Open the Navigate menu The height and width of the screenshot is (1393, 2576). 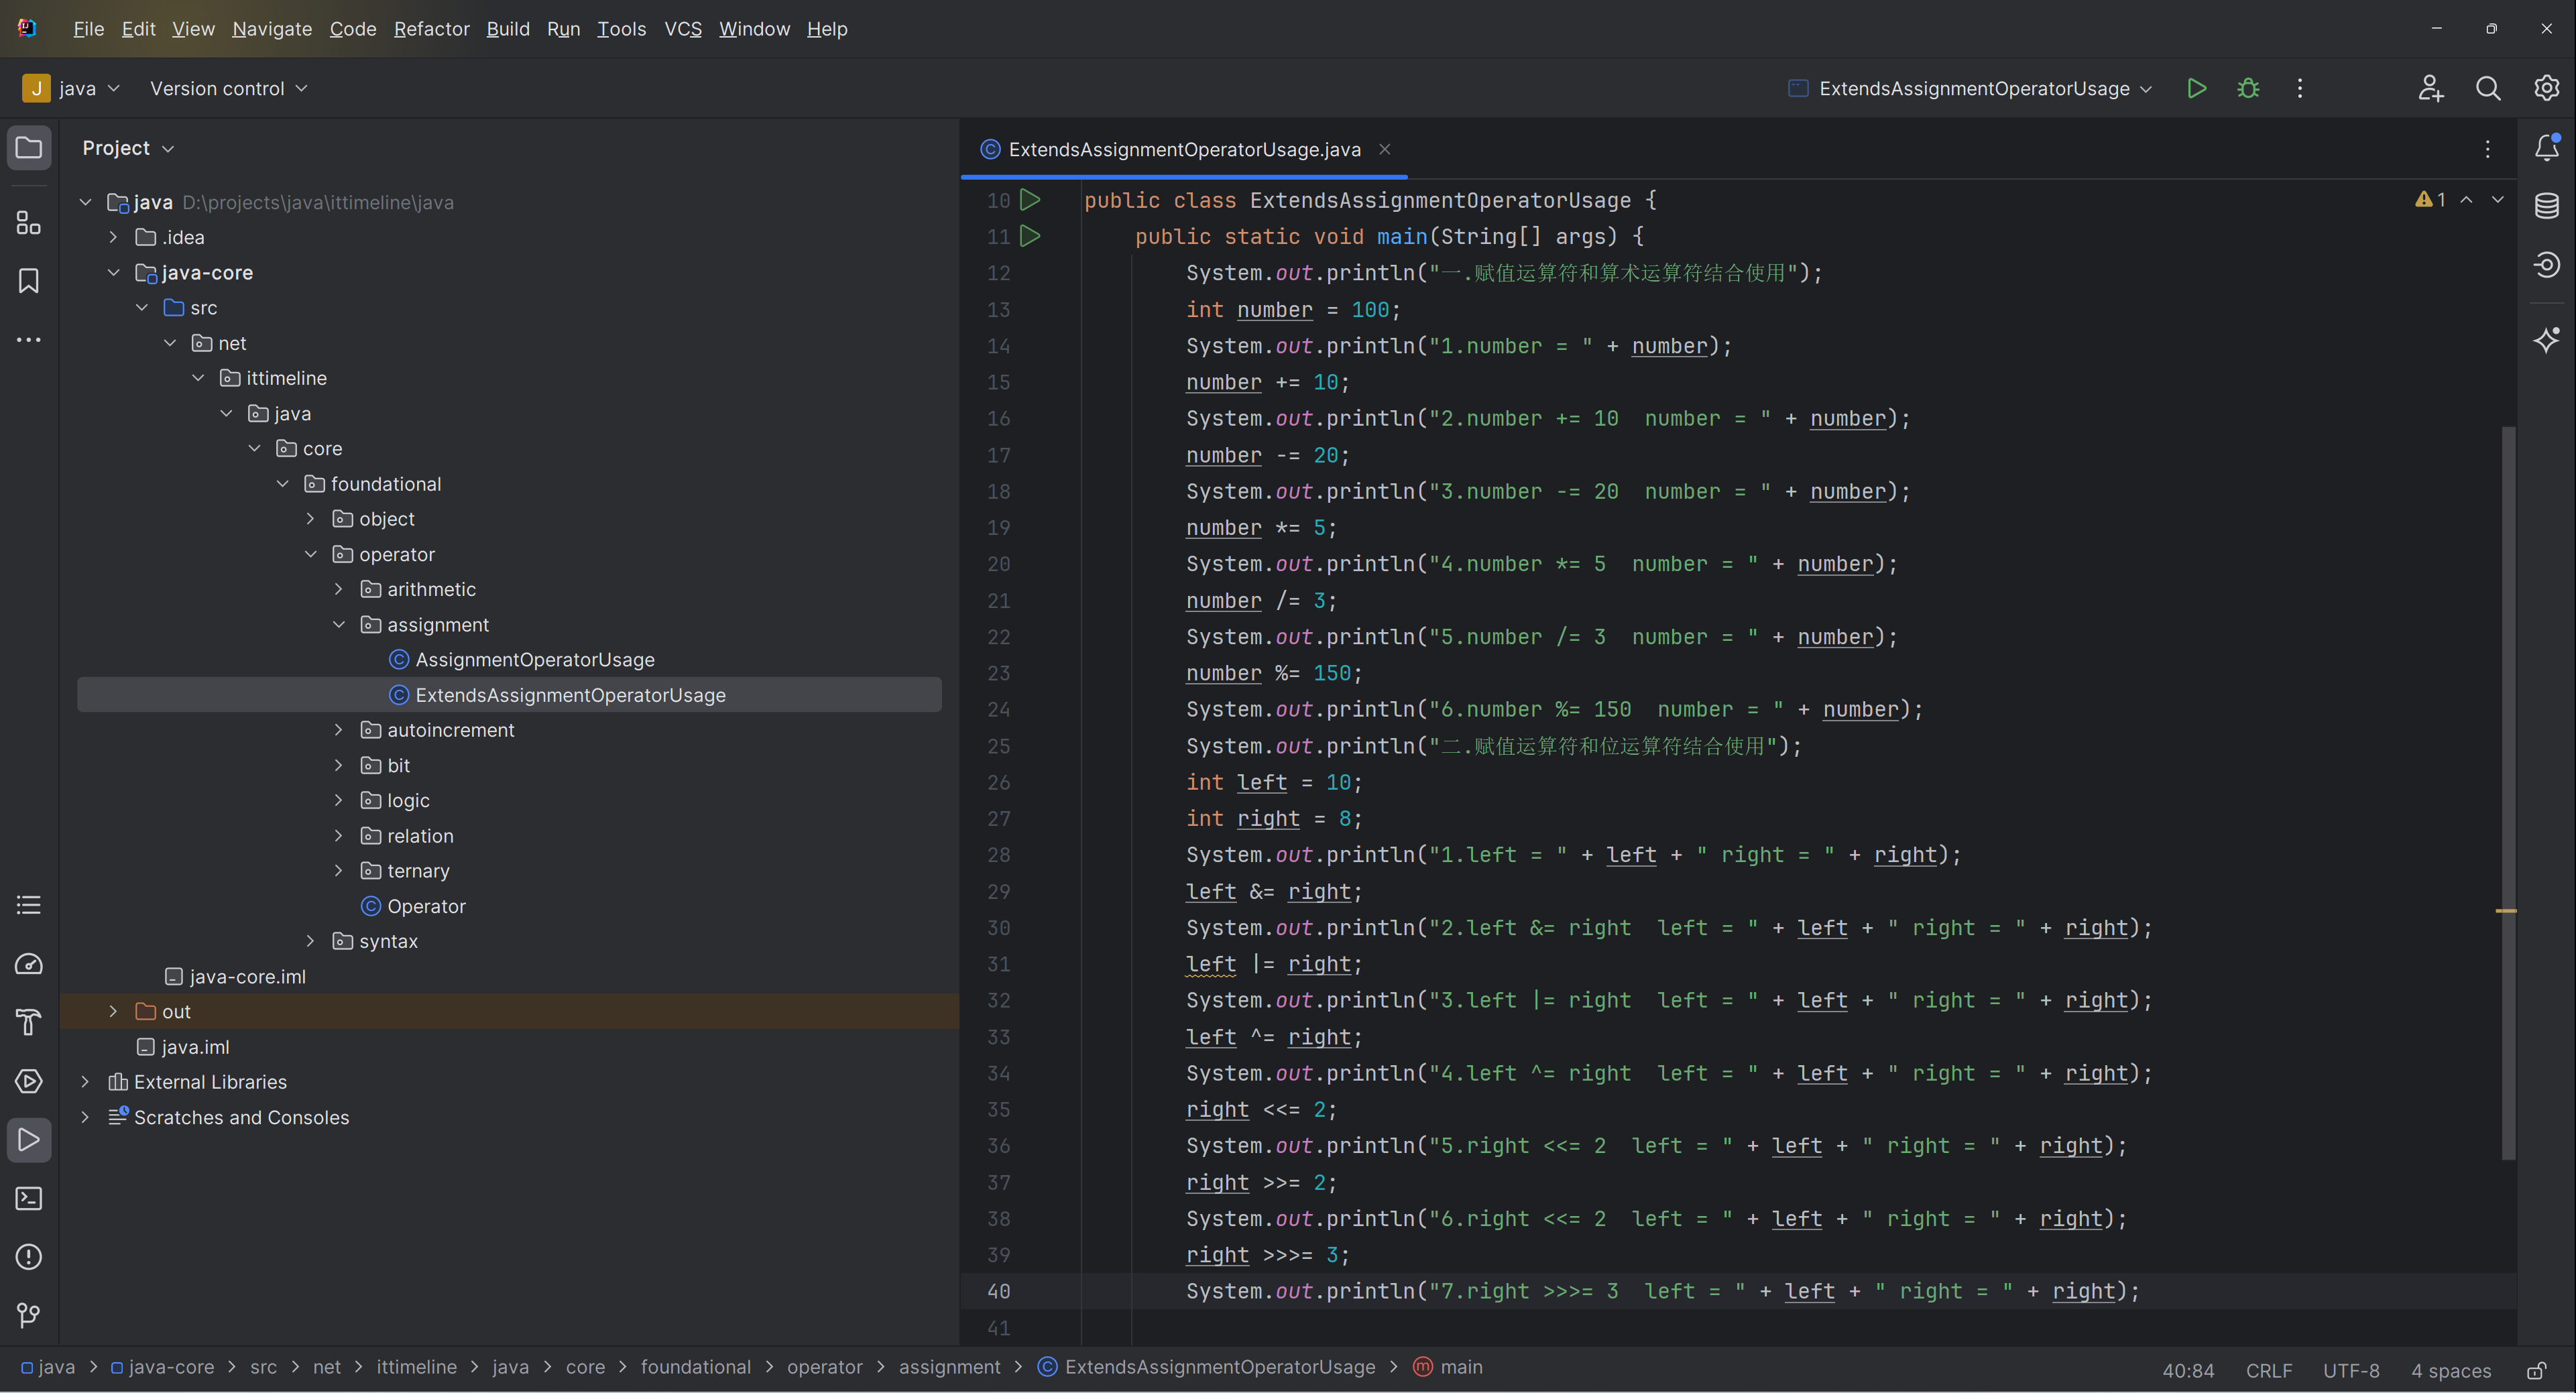point(272,29)
